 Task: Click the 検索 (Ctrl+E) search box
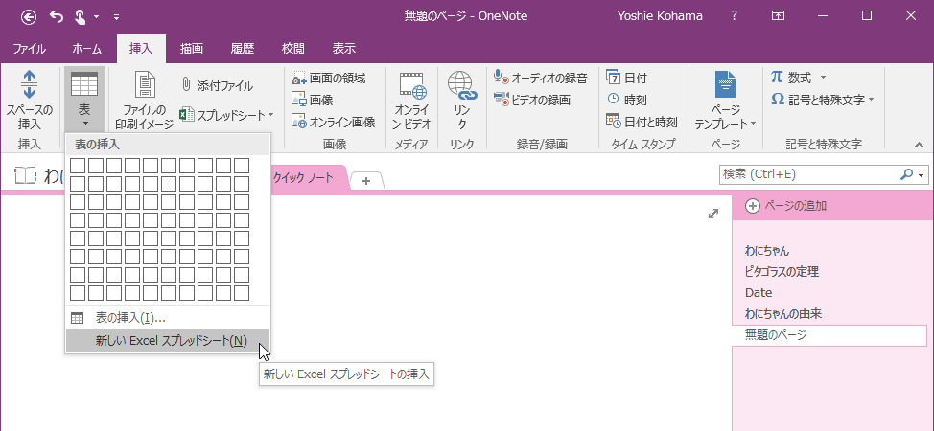coord(807,174)
